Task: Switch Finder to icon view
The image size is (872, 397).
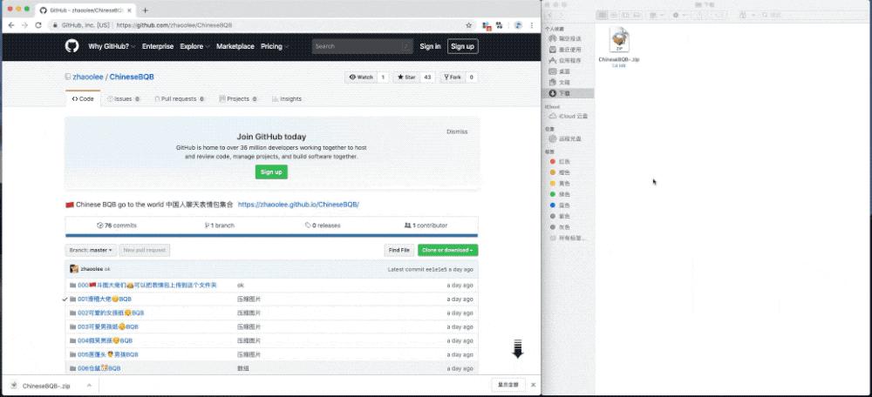Action: coord(602,15)
